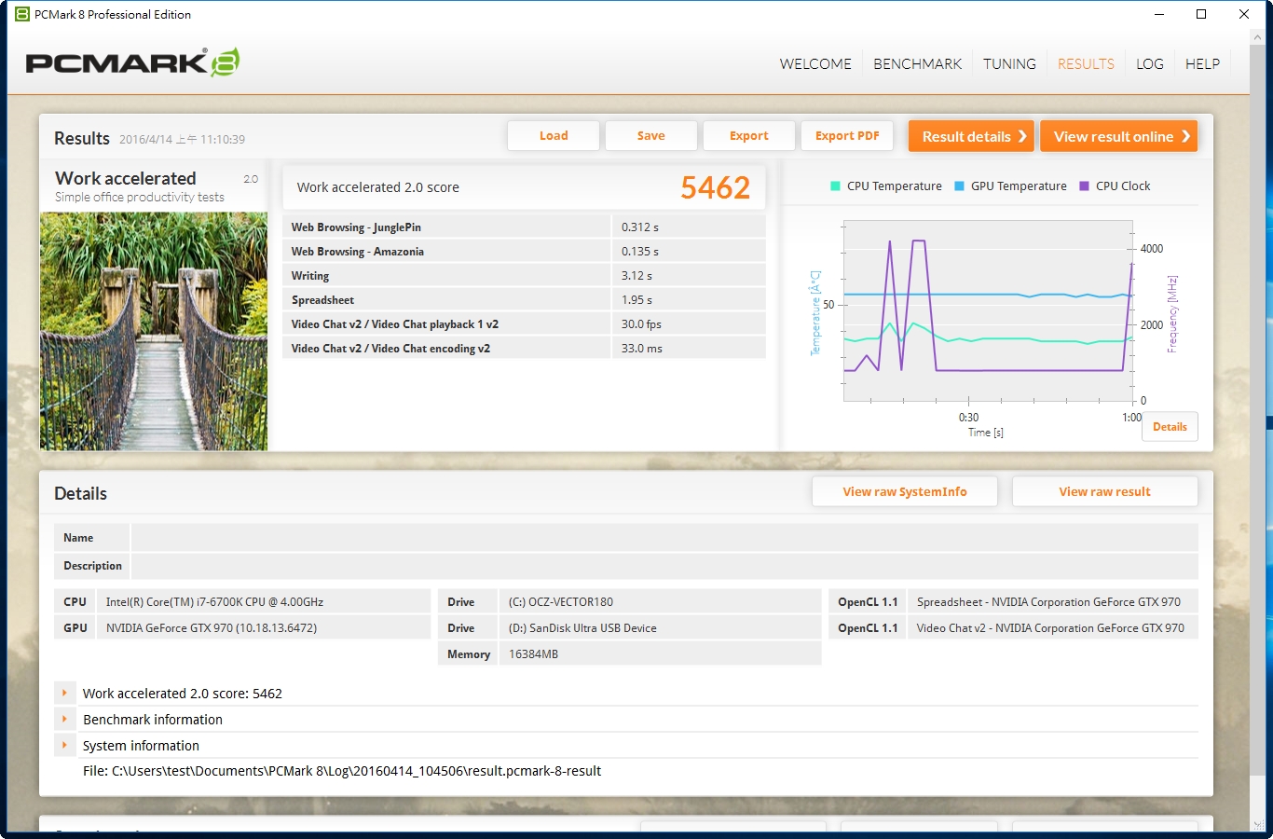Minimize the PCMark 8 window
The width and height of the screenshot is (1273, 839).
point(1159,14)
